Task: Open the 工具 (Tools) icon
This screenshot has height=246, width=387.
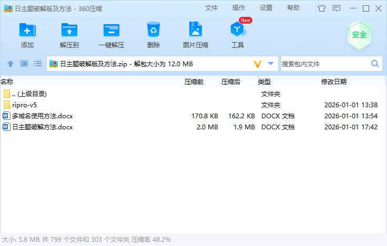Action: tap(238, 30)
